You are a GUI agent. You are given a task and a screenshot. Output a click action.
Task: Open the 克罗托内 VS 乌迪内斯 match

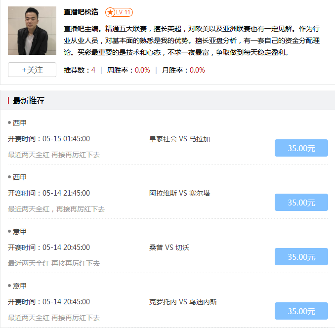[183, 302]
